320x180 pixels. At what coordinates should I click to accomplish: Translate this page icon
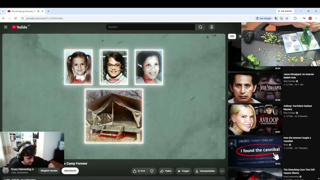coord(276,18)
